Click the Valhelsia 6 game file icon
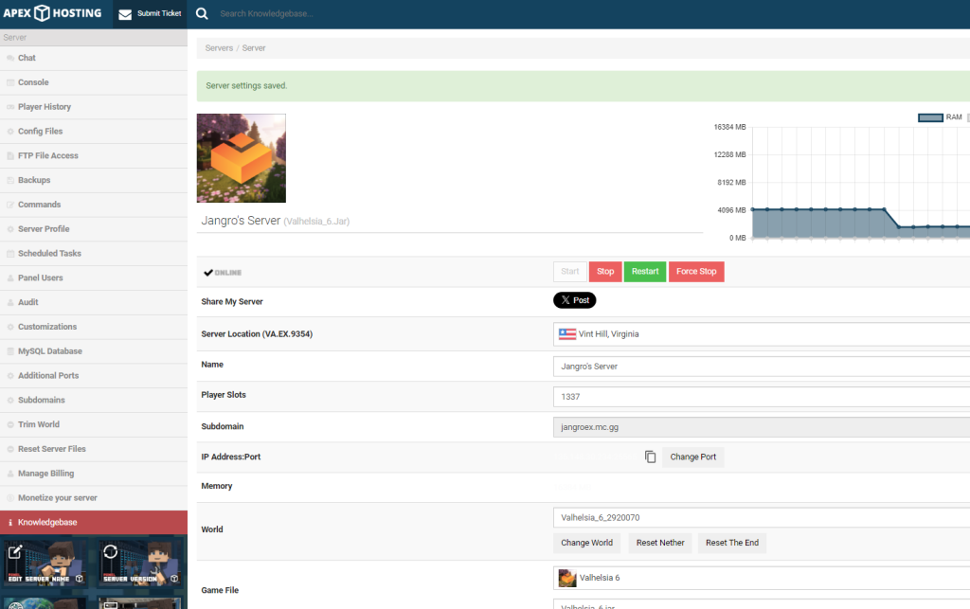970x609 pixels. coord(567,578)
